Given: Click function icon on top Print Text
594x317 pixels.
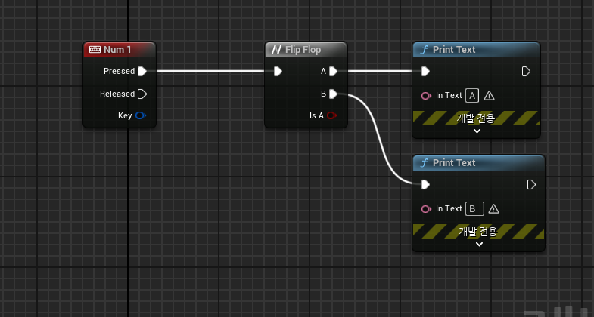Looking at the screenshot, I should [x=425, y=50].
